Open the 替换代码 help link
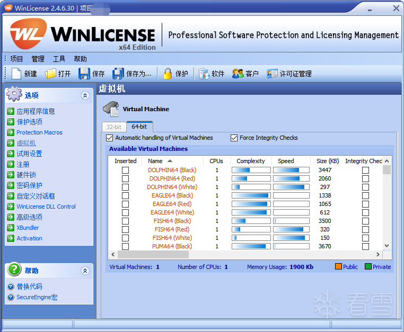Screen dimensions: 404x332 click(29, 286)
